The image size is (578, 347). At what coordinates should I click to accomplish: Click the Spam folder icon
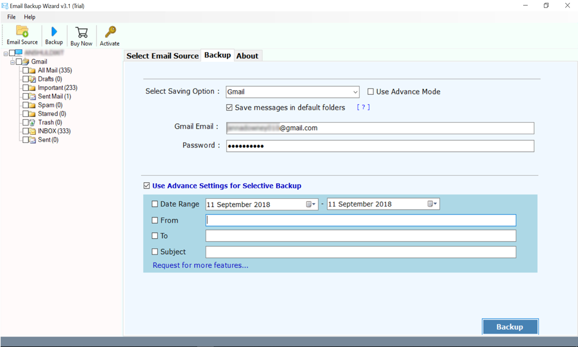pyautogui.click(x=32, y=105)
